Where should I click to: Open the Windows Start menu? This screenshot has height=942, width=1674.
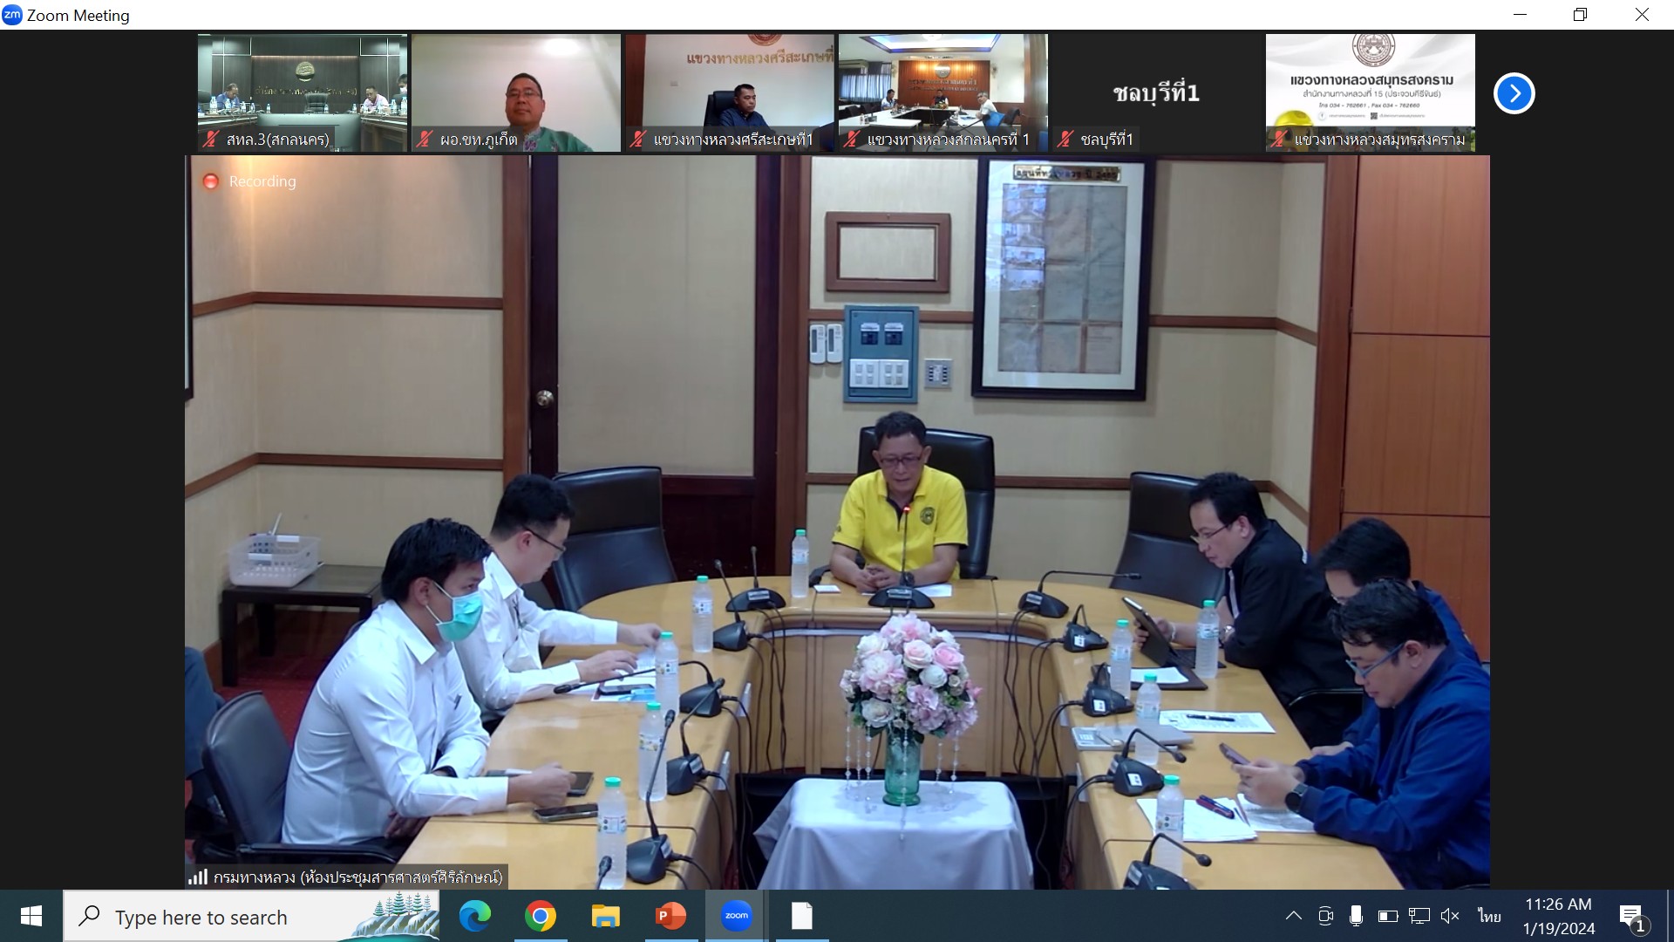coord(31,916)
